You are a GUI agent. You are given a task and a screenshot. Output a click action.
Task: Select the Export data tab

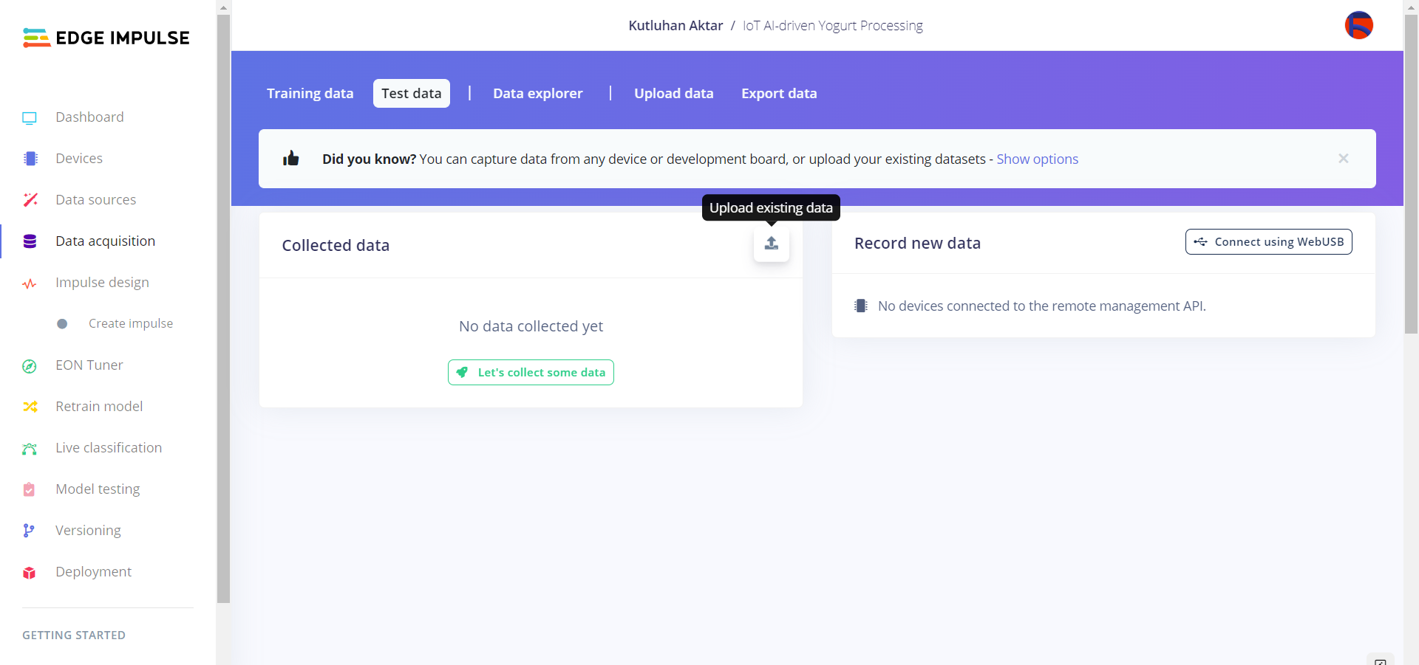point(778,94)
